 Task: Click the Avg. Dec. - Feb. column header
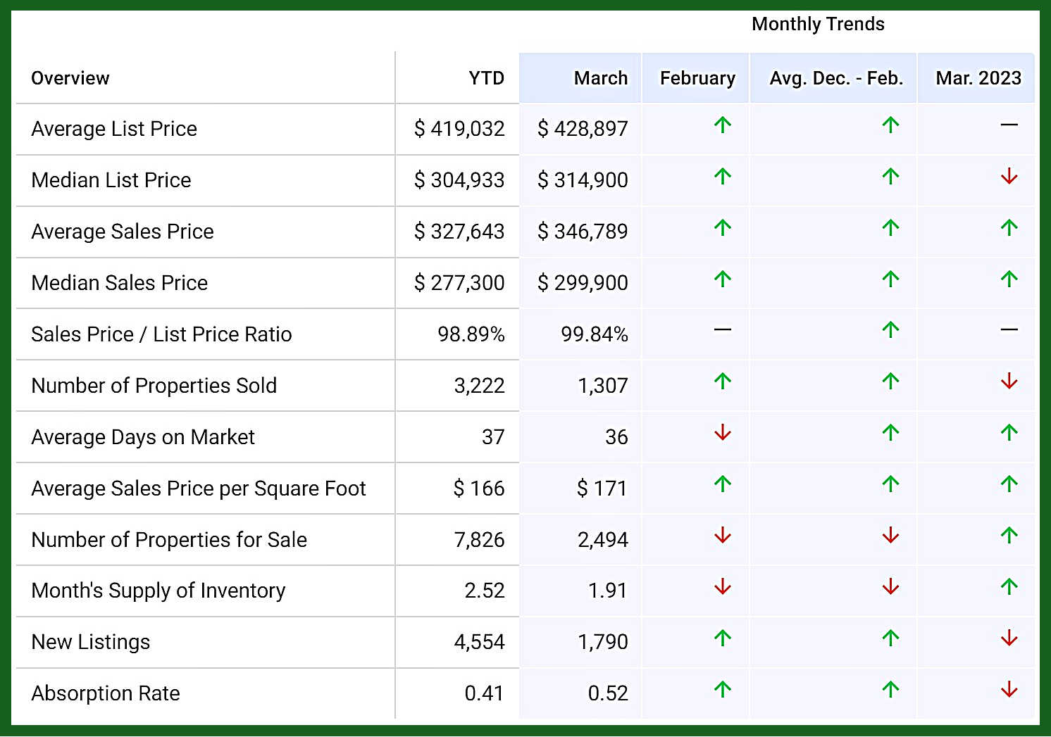(835, 78)
